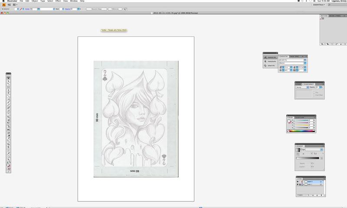
Task: Click the None swatch in Color panel spectrum
Action: pos(288,131)
